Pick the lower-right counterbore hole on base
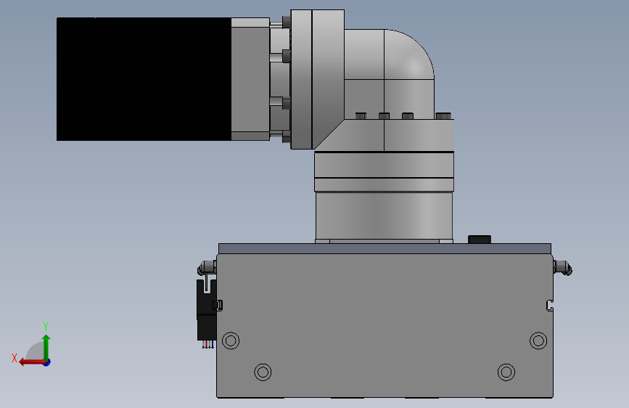This screenshot has width=629, height=408. click(x=506, y=372)
